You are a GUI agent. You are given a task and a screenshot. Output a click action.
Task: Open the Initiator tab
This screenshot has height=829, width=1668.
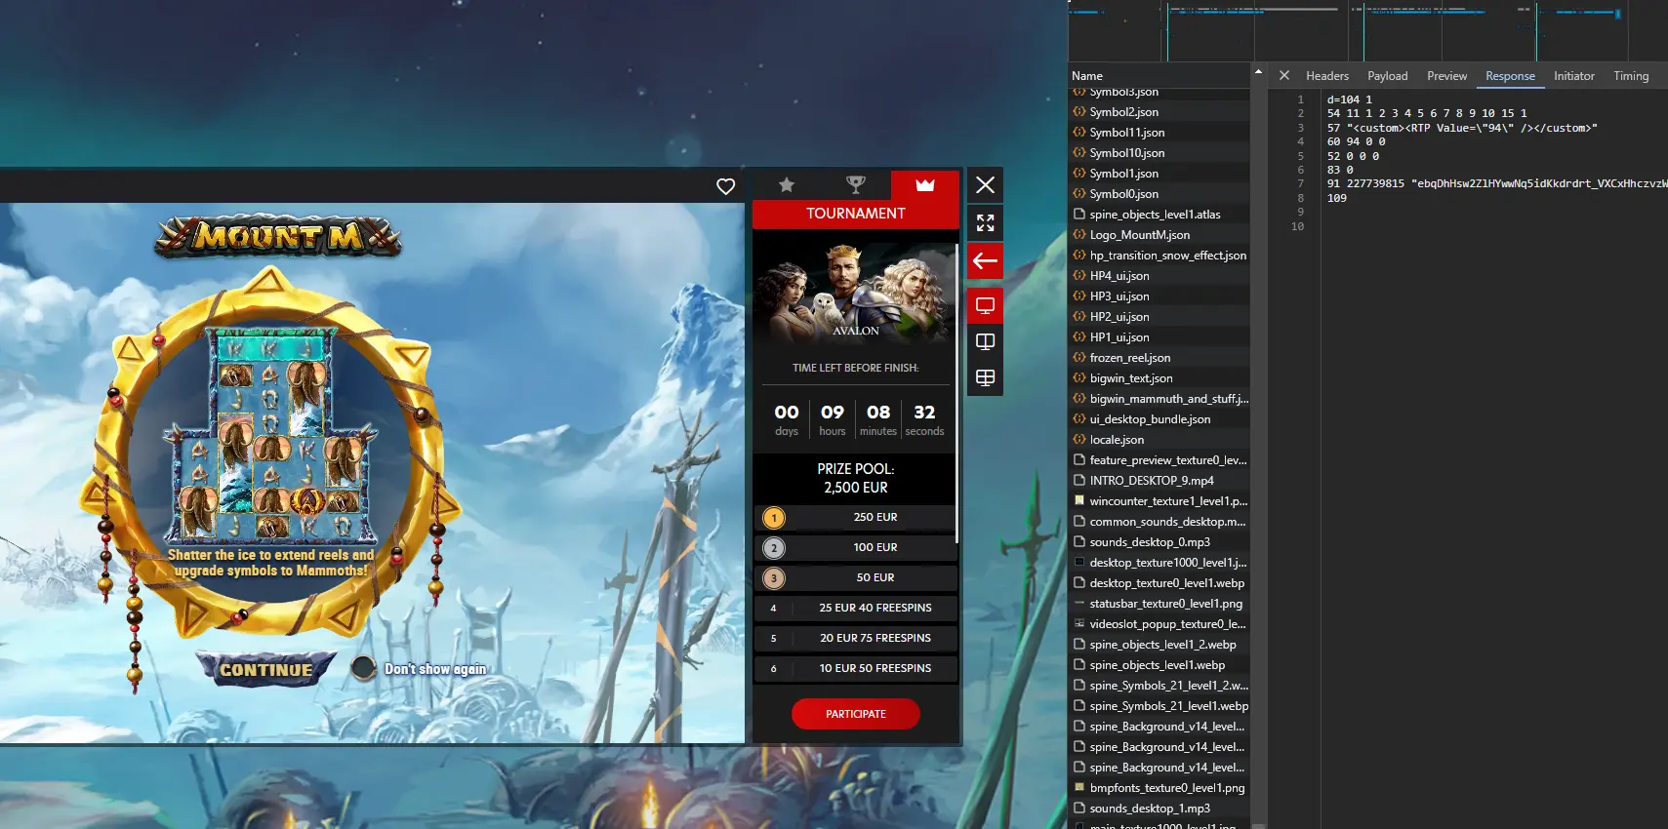1573,76
